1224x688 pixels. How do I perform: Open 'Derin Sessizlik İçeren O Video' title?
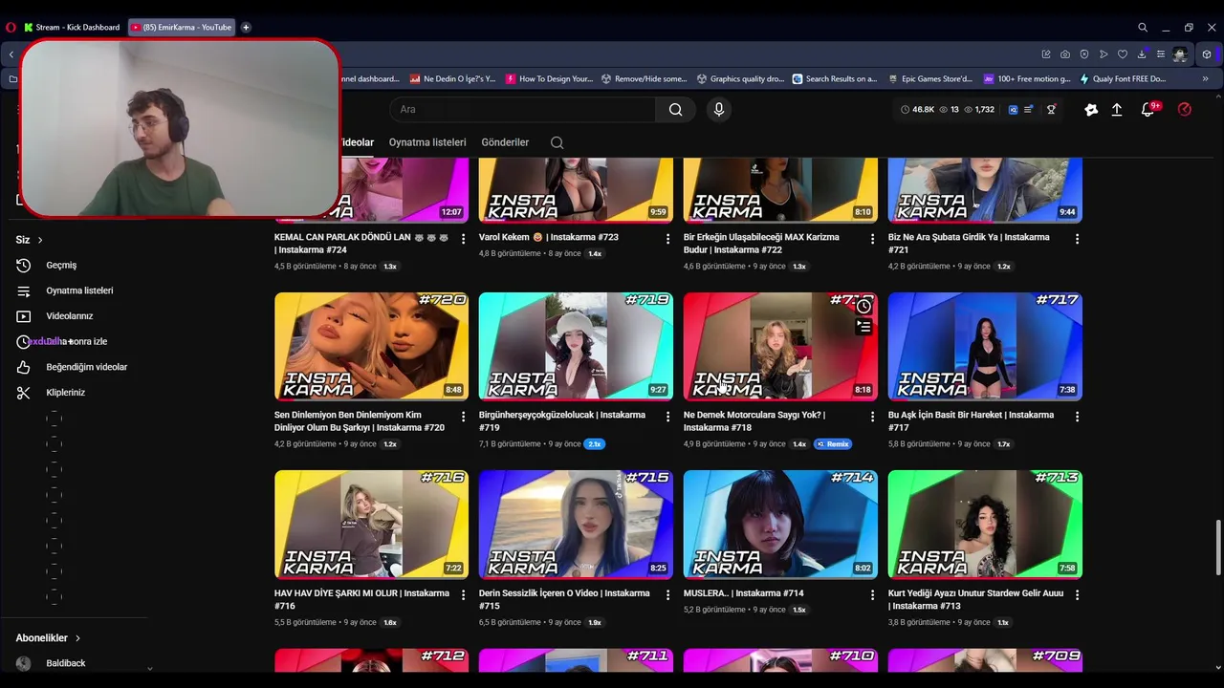point(564,599)
